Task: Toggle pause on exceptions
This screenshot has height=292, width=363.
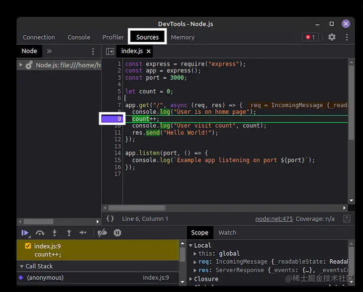Action: pyautogui.click(x=117, y=233)
